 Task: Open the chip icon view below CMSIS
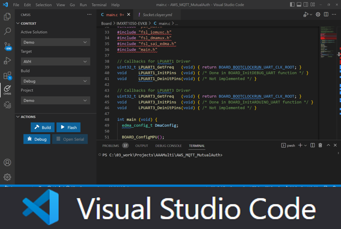click(7, 105)
